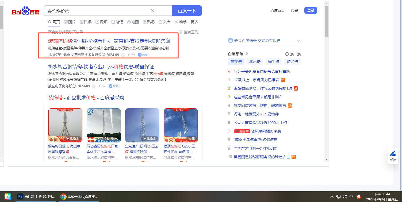Switch to Chrome window in taskbar

[63, 196]
